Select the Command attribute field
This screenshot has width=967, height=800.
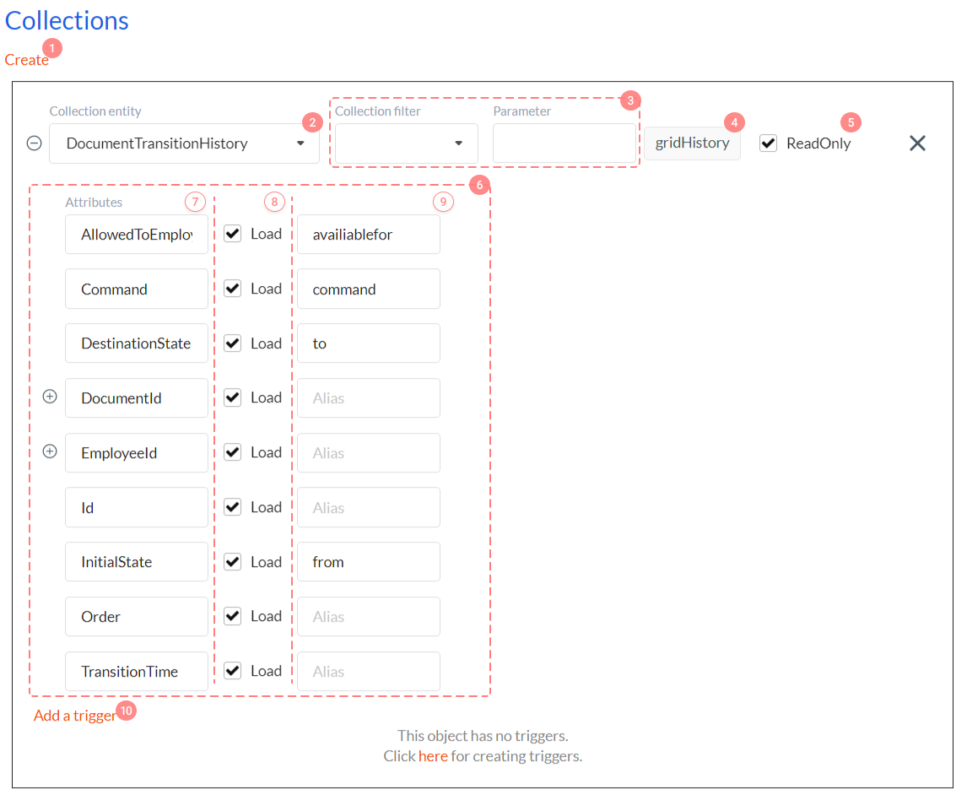click(137, 289)
